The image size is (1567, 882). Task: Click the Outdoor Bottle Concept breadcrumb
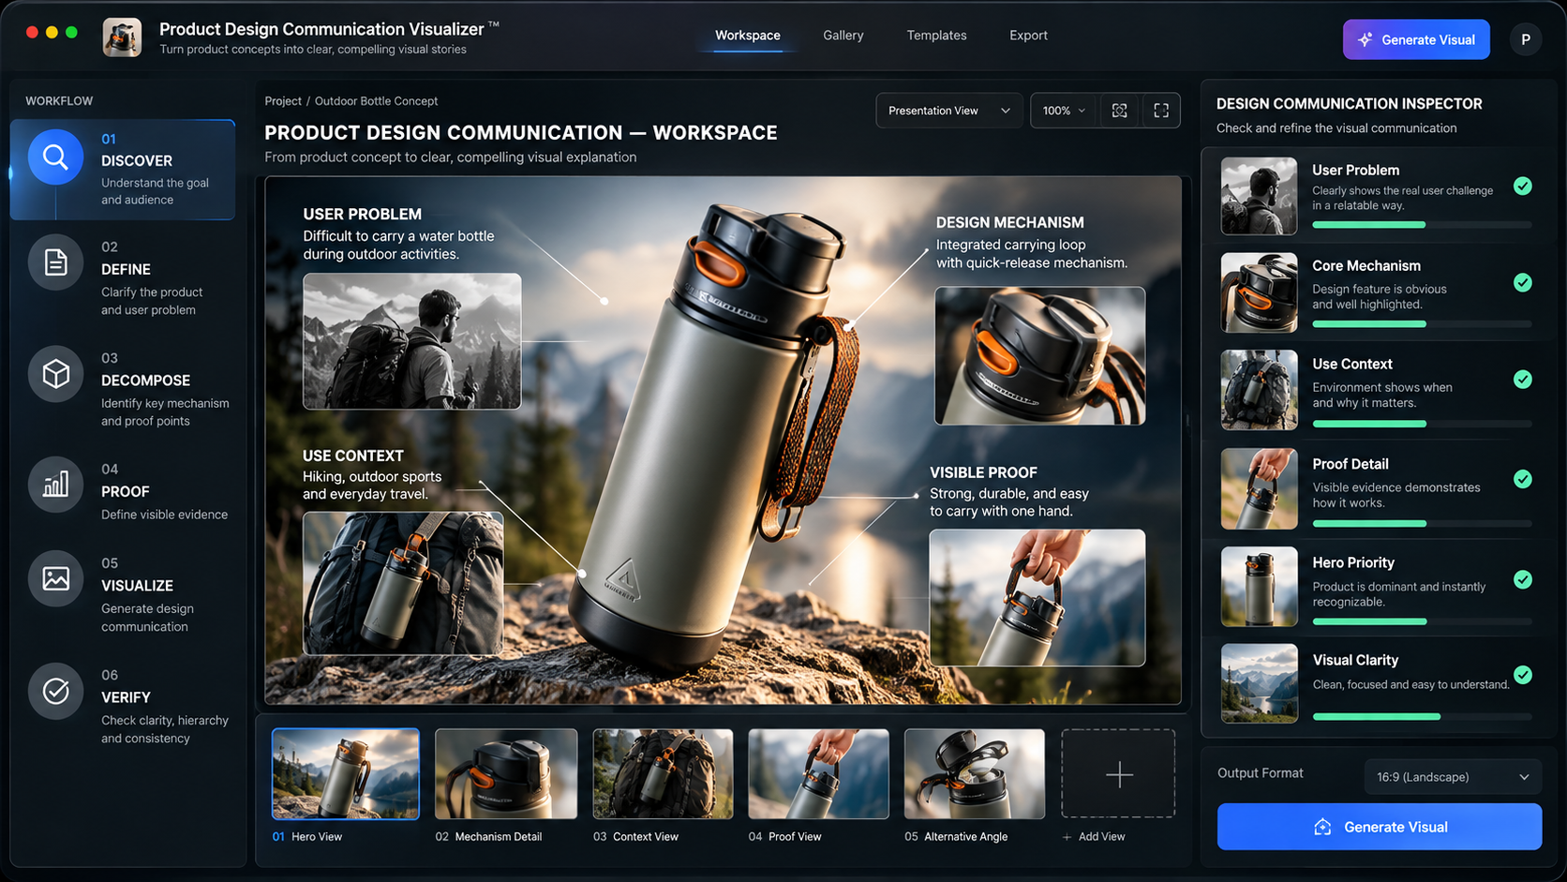tap(376, 101)
